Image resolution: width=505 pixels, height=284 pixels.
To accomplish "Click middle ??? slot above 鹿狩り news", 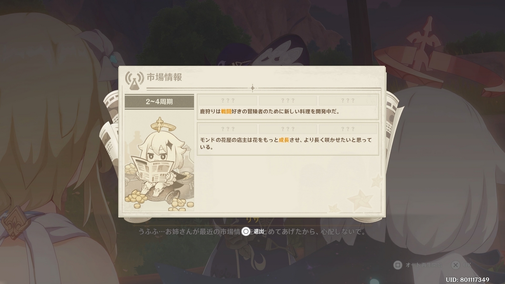I will click(288, 101).
